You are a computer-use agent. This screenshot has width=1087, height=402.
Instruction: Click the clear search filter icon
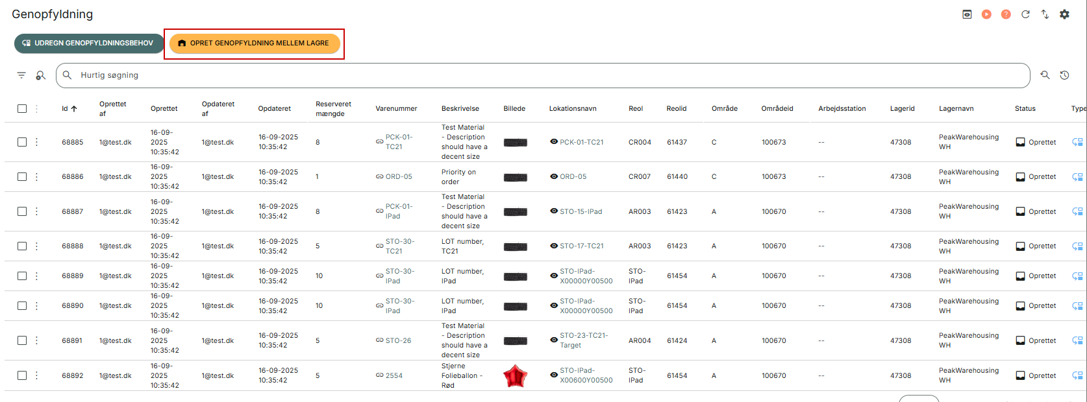(40, 75)
